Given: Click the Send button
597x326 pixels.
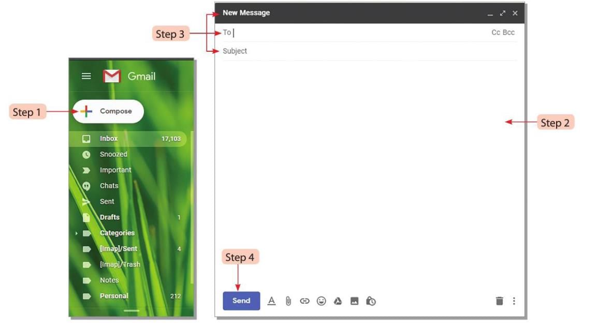Looking at the screenshot, I should 241,301.
